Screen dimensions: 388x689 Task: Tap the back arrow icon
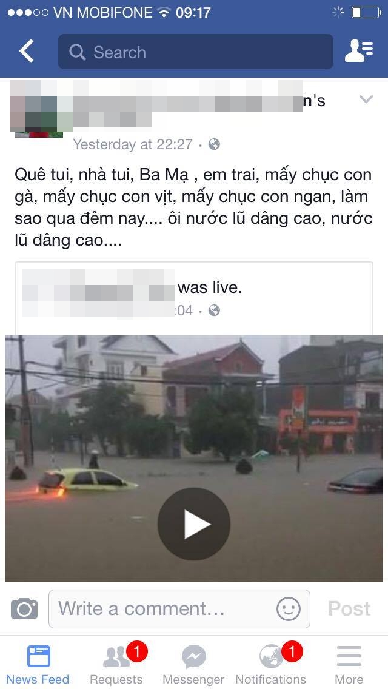pos(26,51)
